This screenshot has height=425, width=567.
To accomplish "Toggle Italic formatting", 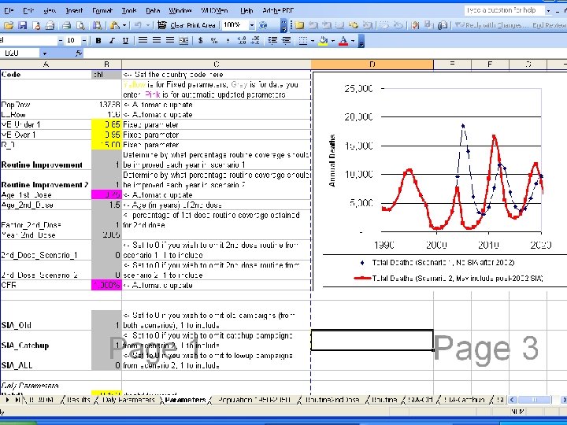I will (112, 40).
